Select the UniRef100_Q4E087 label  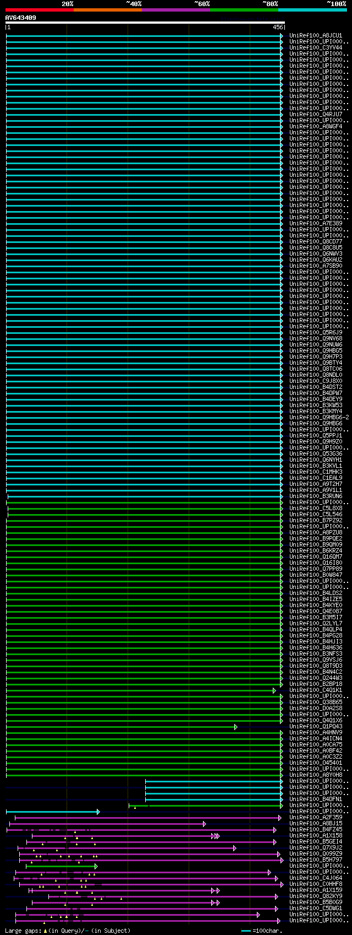click(x=316, y=612)
